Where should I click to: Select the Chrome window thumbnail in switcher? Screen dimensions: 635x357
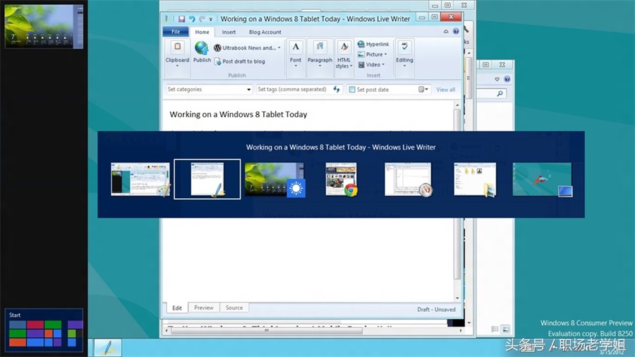point(341,180)
